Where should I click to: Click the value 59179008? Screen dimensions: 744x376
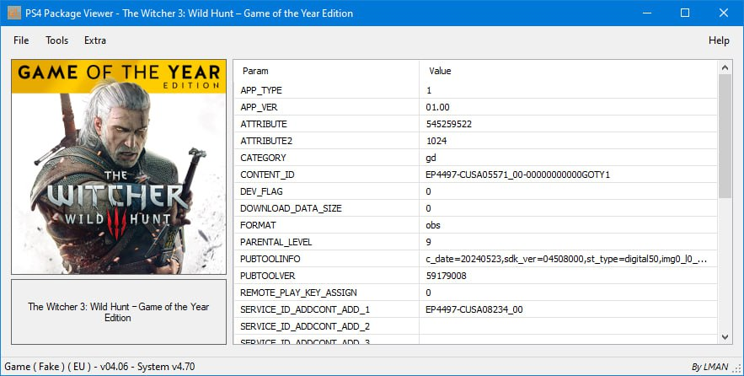tap(446, 276)
